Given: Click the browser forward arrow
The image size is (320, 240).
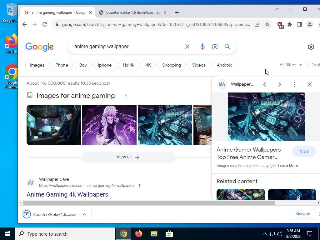Looking at the screenshot, I should pyautogui.click(x=35, y=24).
